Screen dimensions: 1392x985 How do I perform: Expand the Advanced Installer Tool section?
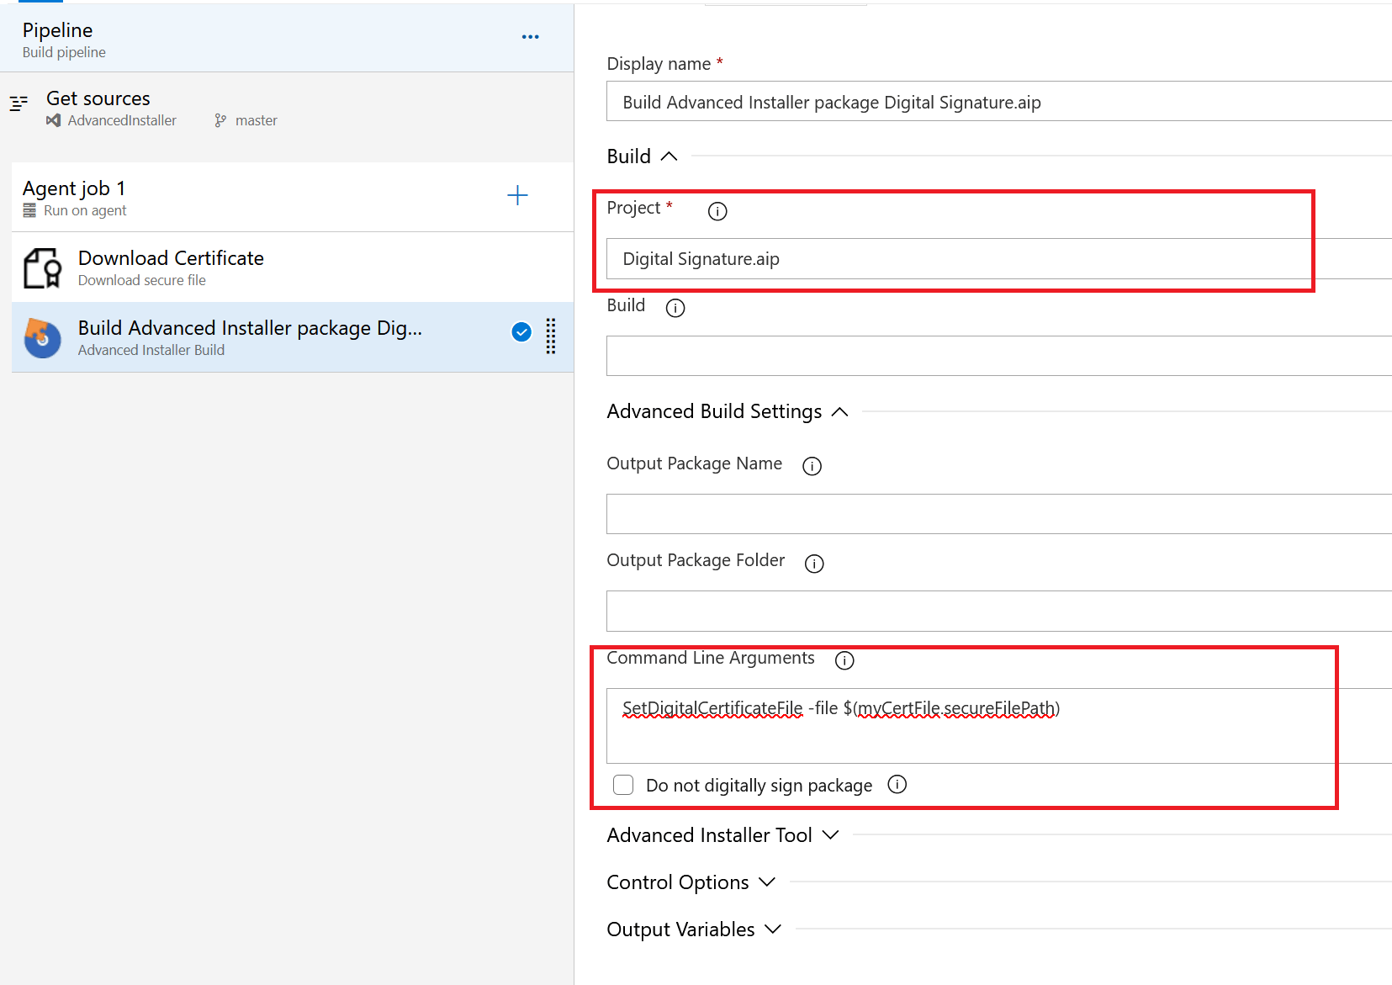click(x=830, y=834)
